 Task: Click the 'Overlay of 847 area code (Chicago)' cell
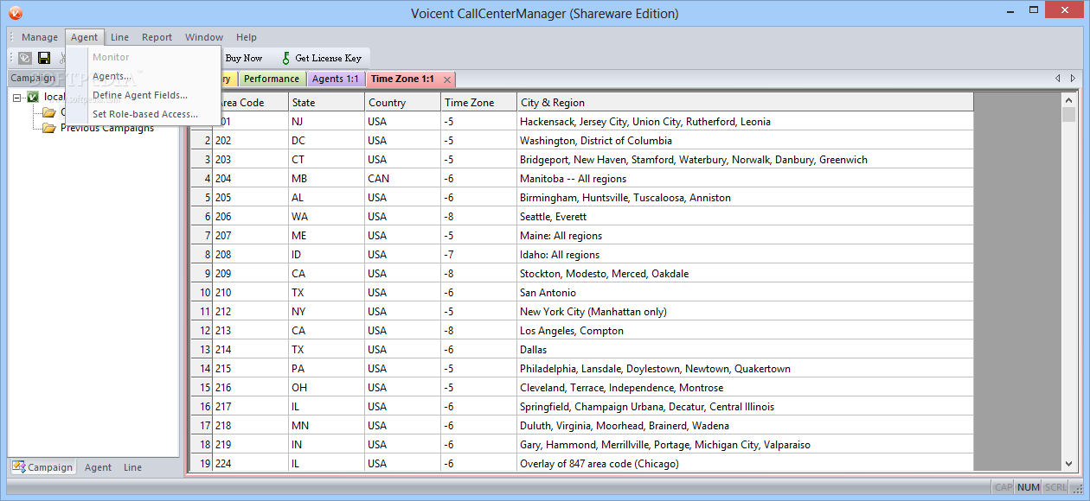pos(745,464)
